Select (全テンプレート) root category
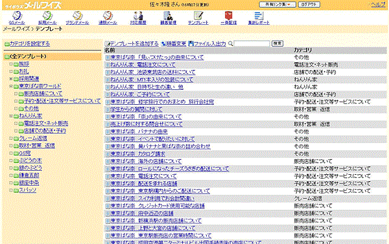 click(28, 56)
